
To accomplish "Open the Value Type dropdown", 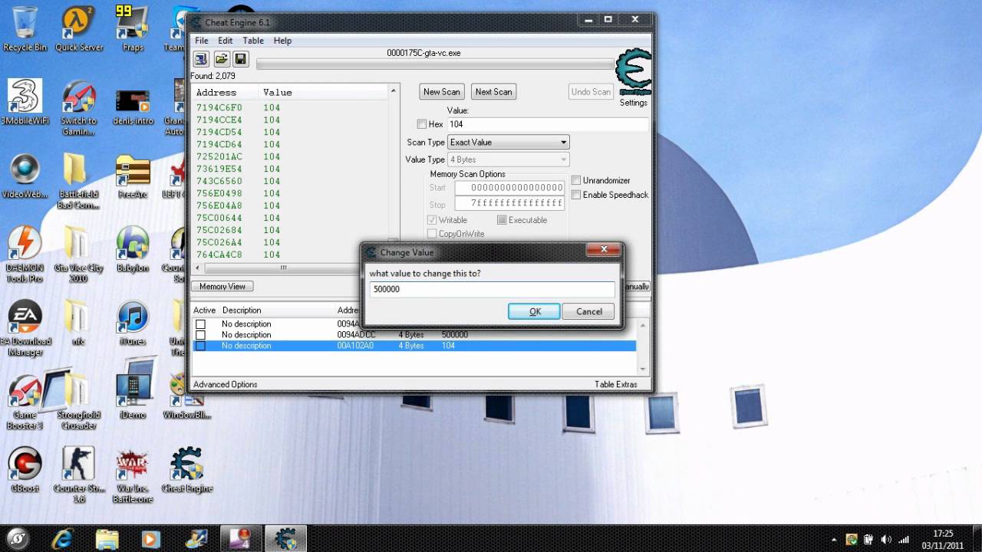I will pos(509,159).
